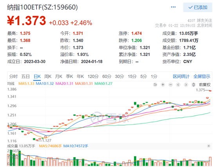This screenshot has height=167, width=217.
Task: Switch to the 分时 chart tab
Action: [13, 76]
